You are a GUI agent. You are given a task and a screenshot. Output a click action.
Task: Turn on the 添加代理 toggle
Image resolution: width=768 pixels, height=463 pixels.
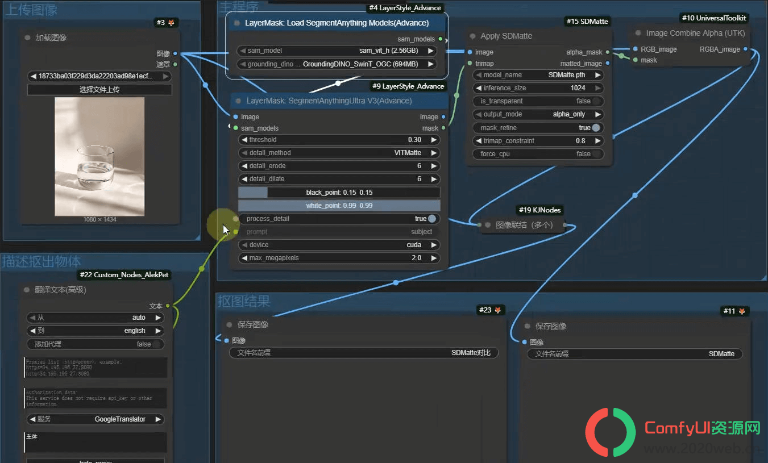pos(157,344)
